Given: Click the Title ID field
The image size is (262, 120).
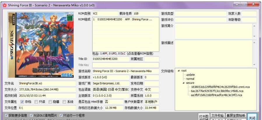Looking at the screenshot, I should click(x=111, y=59).
